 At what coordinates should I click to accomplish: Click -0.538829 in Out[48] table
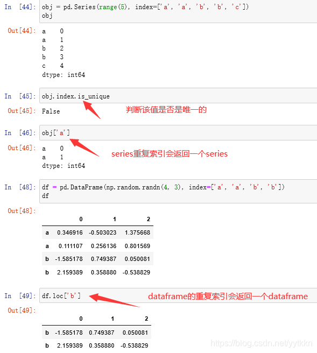[x=136, y=272]
